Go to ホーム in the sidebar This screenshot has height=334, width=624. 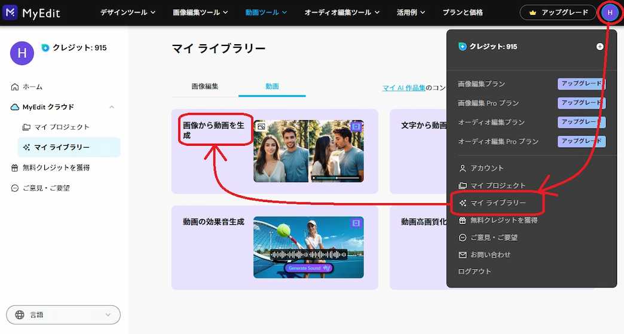(x=32, y=87)
